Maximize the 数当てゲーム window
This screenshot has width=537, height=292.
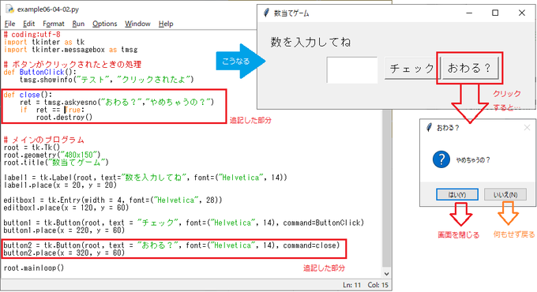[x=495, y=13]
